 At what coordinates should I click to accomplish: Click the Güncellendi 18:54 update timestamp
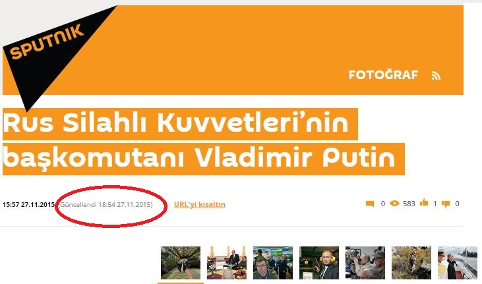(x=105, y=204)
